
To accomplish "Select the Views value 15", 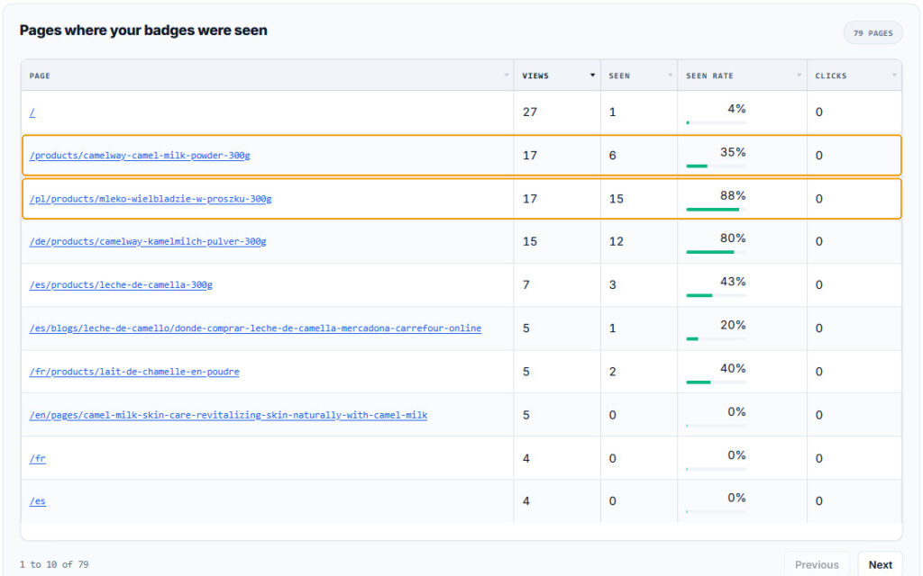I will point(530,241).
